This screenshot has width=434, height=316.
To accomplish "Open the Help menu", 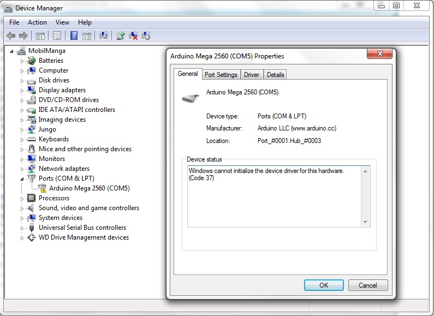I will 85,22.
